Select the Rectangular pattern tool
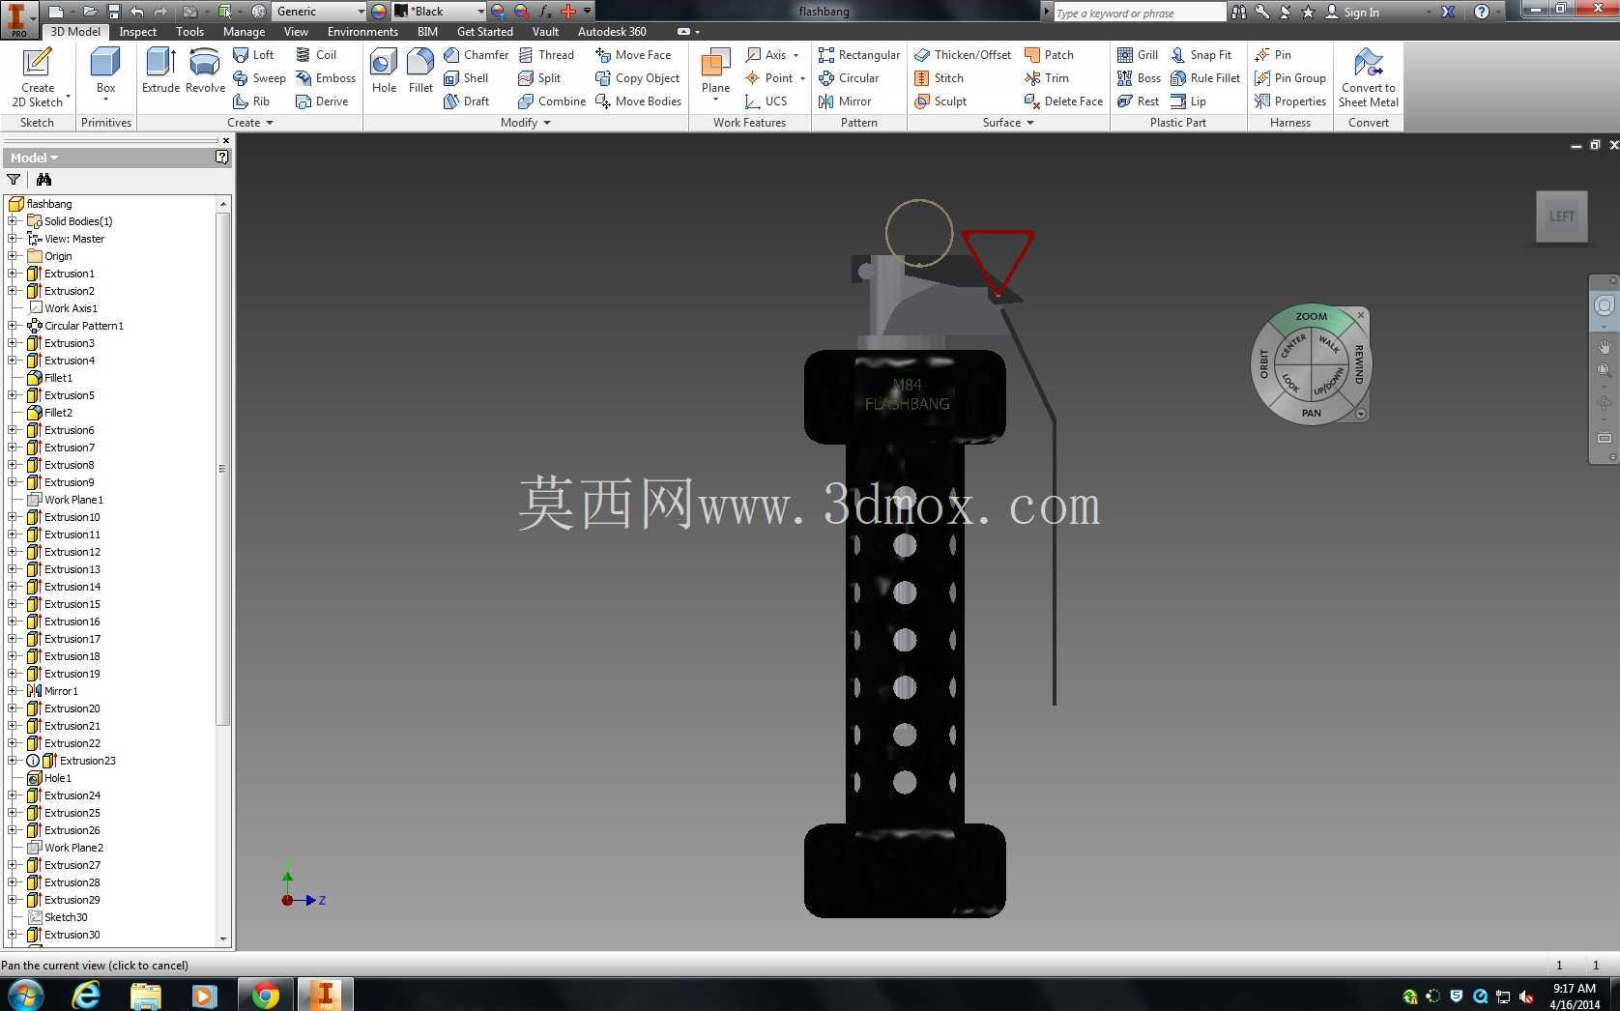The height and width of the screenshot is (1011, 1620). pyautogui.click(x=858, y=55)
